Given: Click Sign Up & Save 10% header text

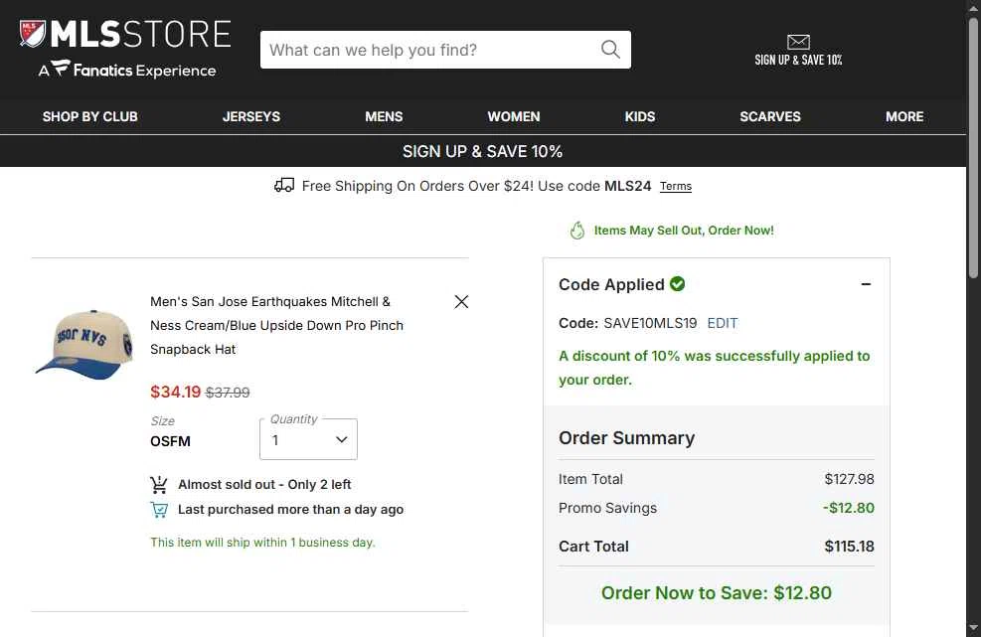Looking at the screenshot, I should (x=798, y=60).
